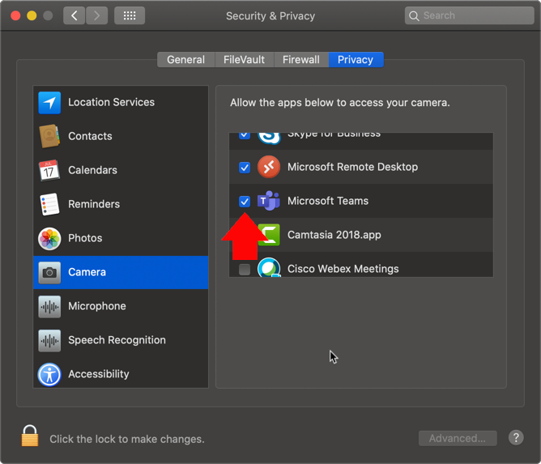The width and height of the screenshot is (541, 464).
Task: Click the magnifying glass in Search field
Action: pos(414,16)
